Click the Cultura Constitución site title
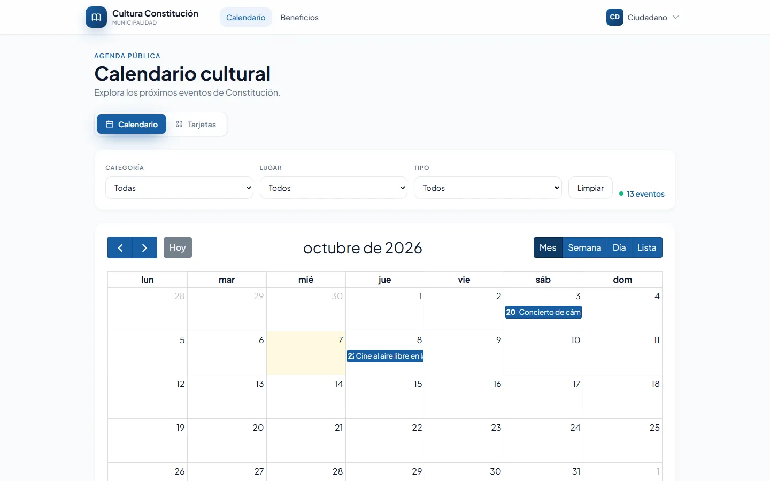 (155, 13)
